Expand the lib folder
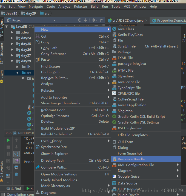 pyautogui.click(x=18, y=67)
